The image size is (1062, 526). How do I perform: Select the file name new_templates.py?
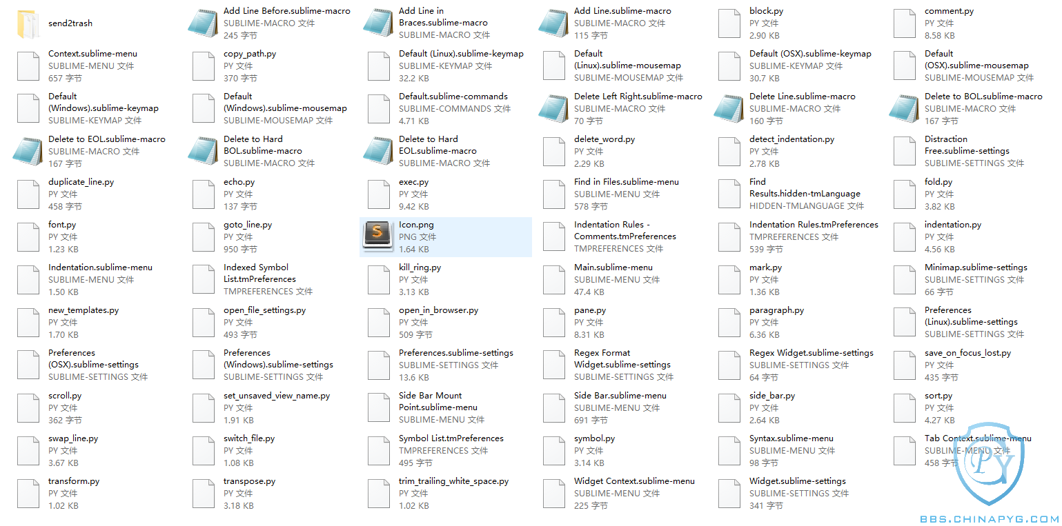pos(83,310)
